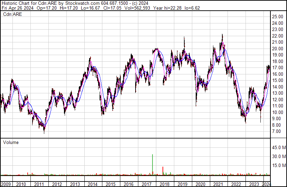Viewport: 287px width, 187px height.
Task: Click the 25.00 price axis label
Action: [278, 17]
